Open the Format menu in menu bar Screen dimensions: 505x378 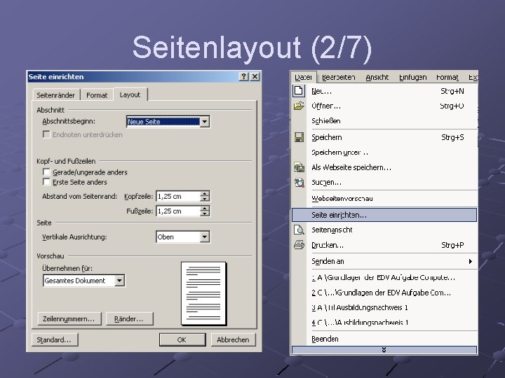447,77
